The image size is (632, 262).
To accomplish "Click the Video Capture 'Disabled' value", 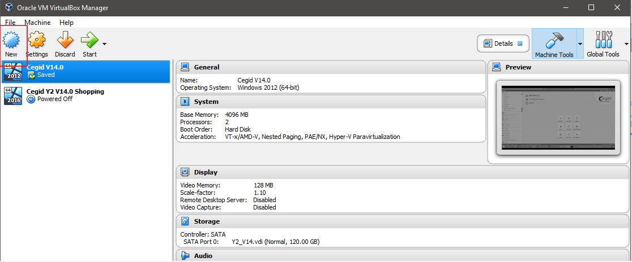I will [x=264, y=207].
